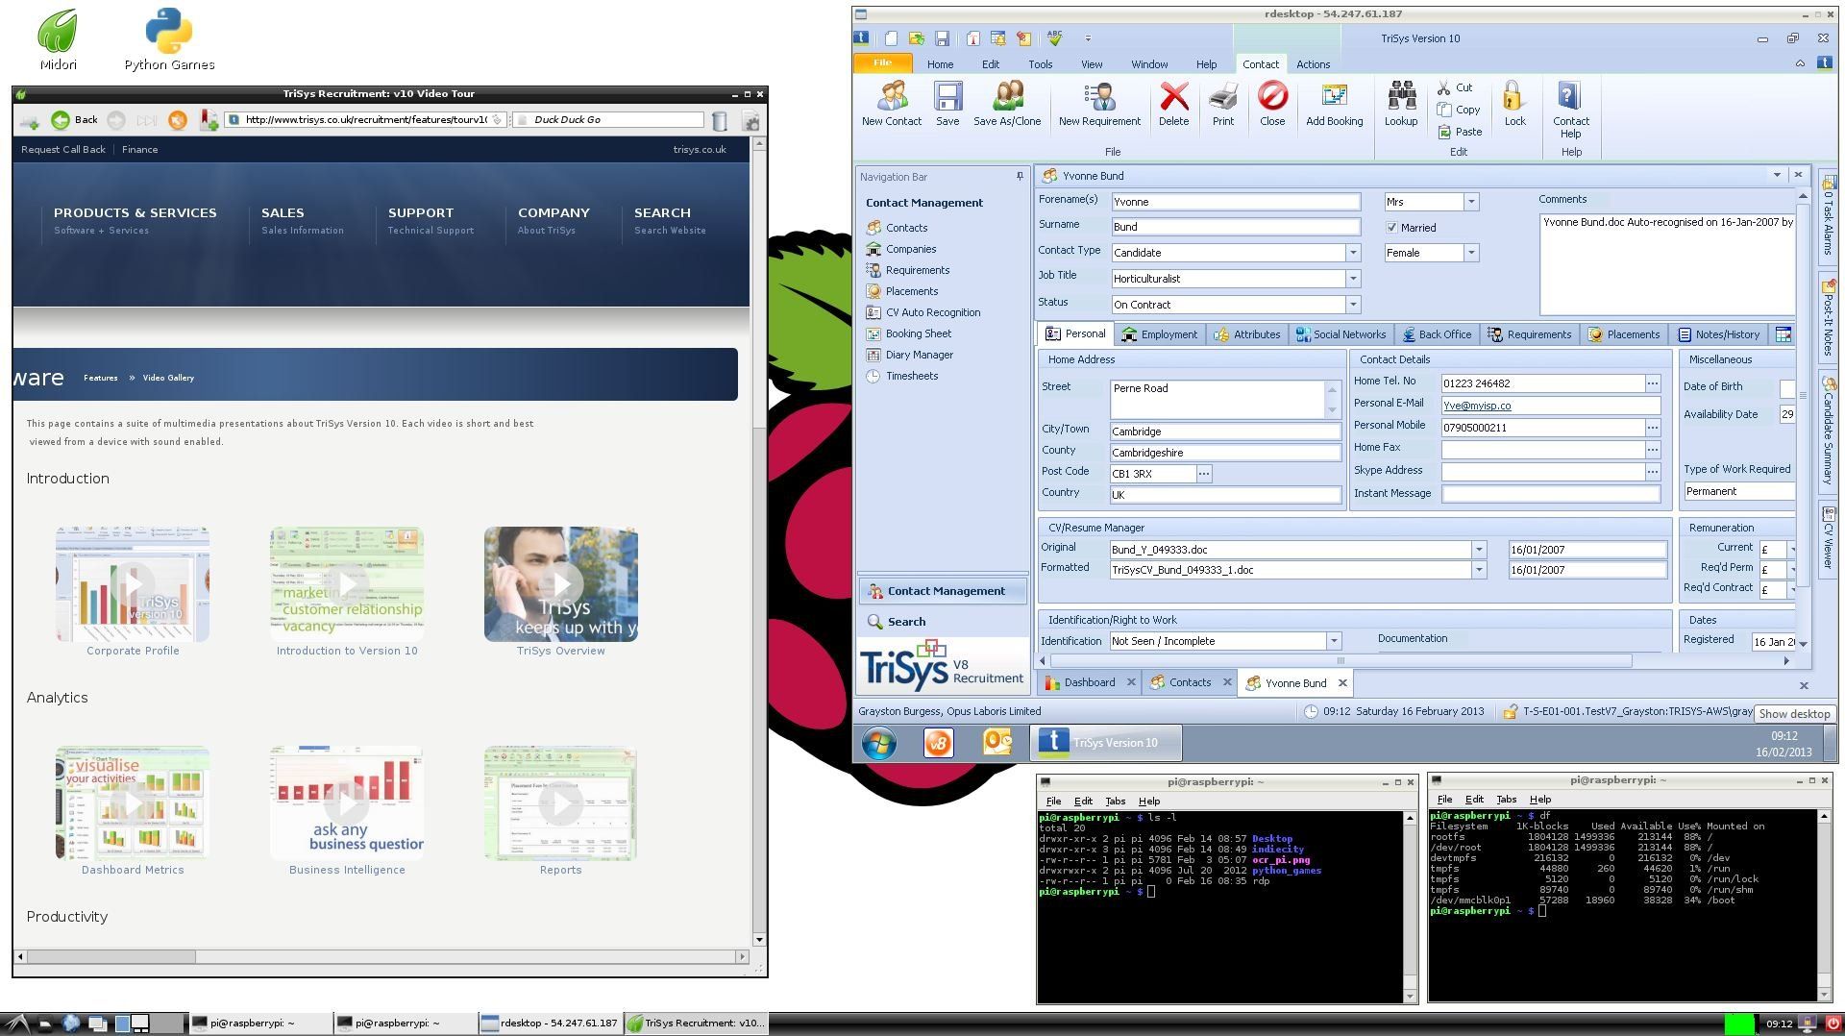
Task: Open Booking Sheet in the Navigation Bar
Action: click(x=908, y=333)
